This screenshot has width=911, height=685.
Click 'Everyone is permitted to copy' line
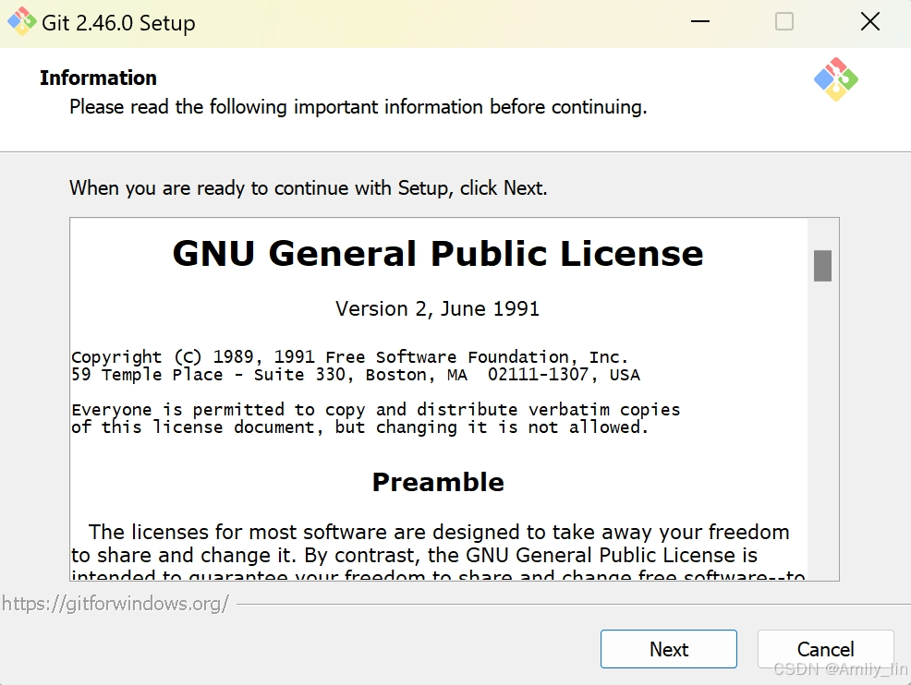pos(376,409)
